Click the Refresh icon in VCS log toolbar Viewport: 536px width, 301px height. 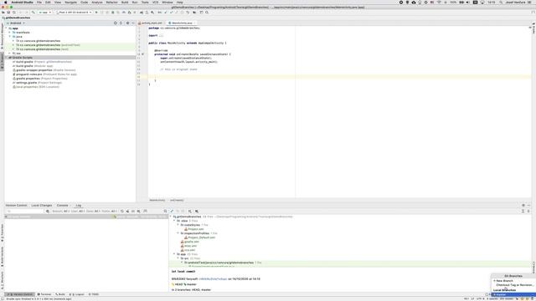(x=122, y=212)
